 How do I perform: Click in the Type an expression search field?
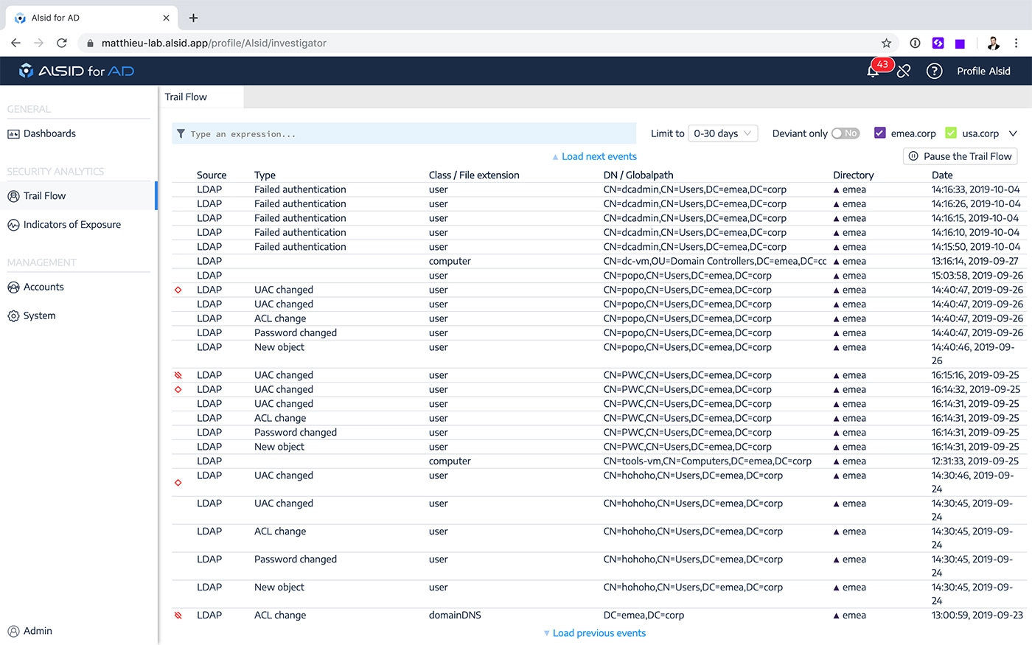[x=404, y=133]
